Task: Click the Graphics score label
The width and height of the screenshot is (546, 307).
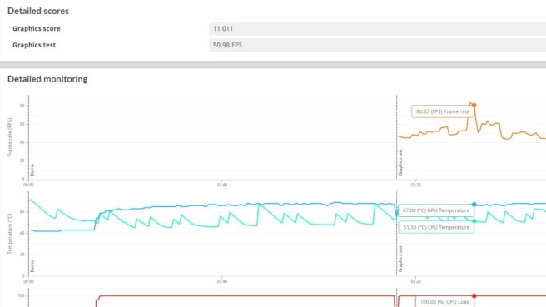Action: pos(37,28)
